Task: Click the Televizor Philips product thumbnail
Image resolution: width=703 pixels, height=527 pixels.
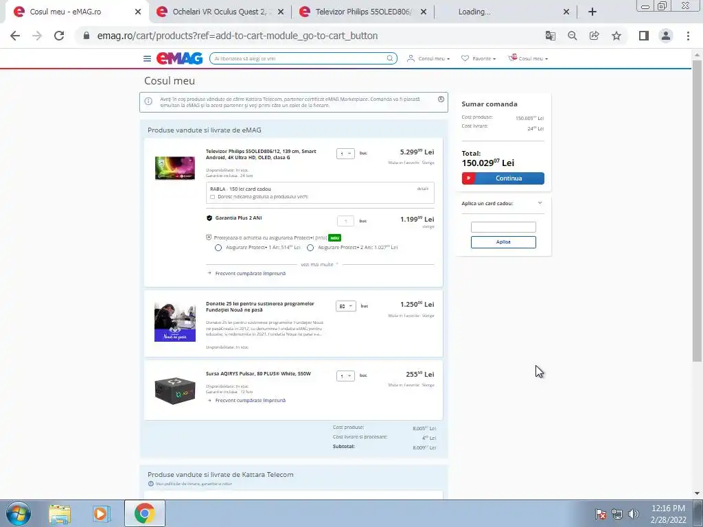Action: click(175, 168)
